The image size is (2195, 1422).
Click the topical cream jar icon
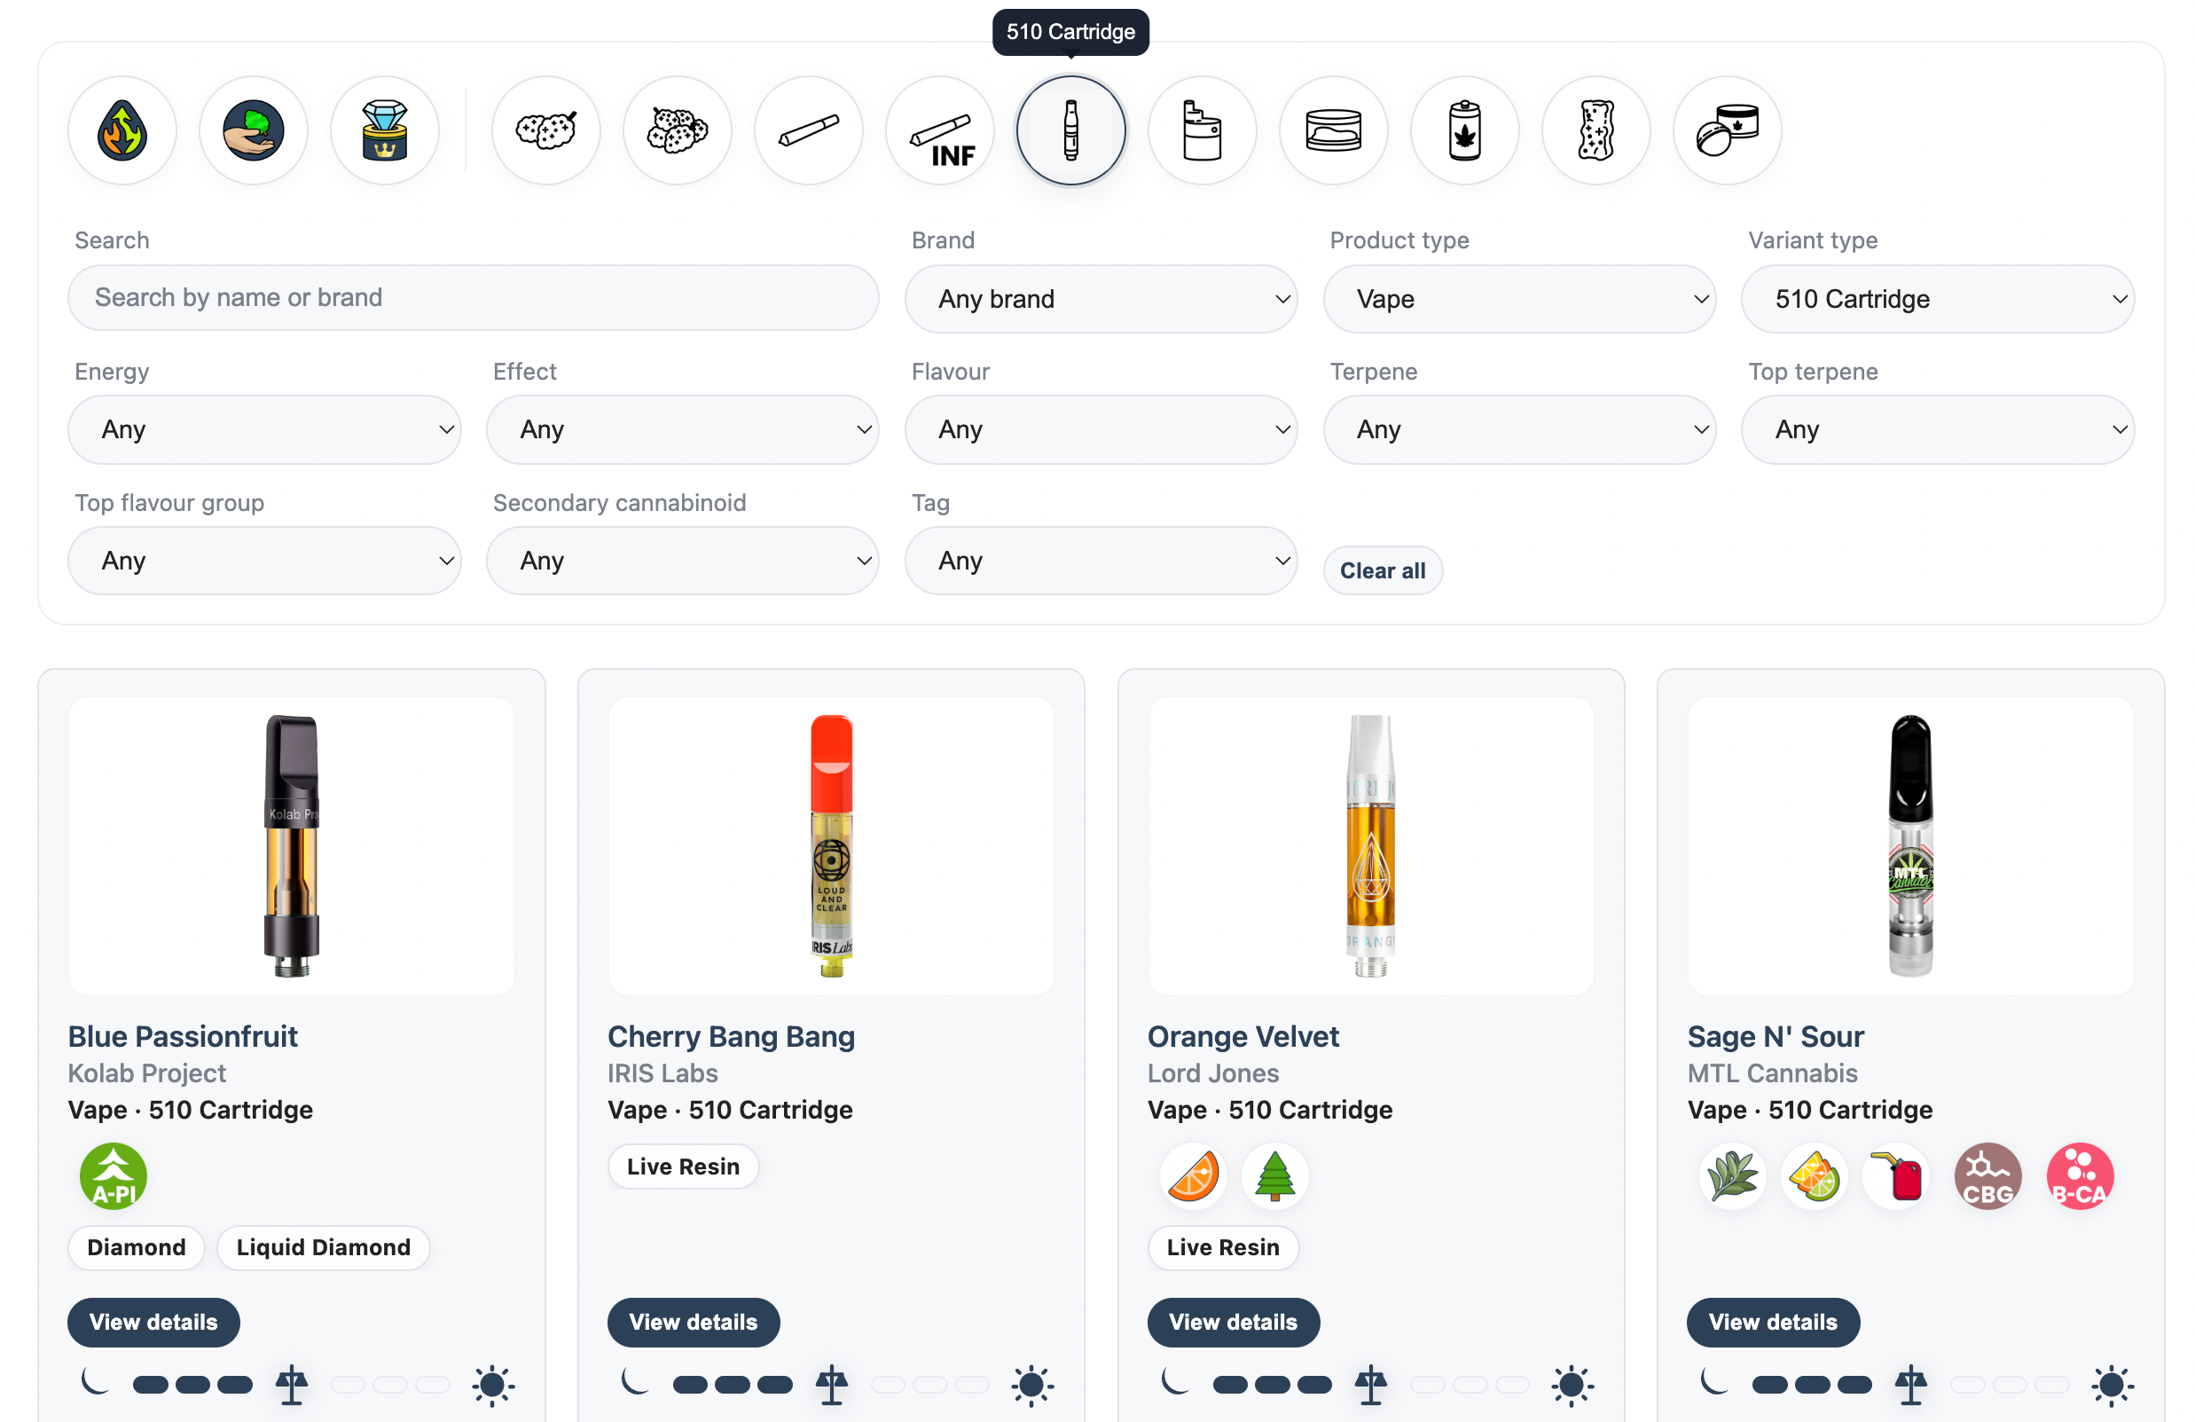click(1727, 130)
